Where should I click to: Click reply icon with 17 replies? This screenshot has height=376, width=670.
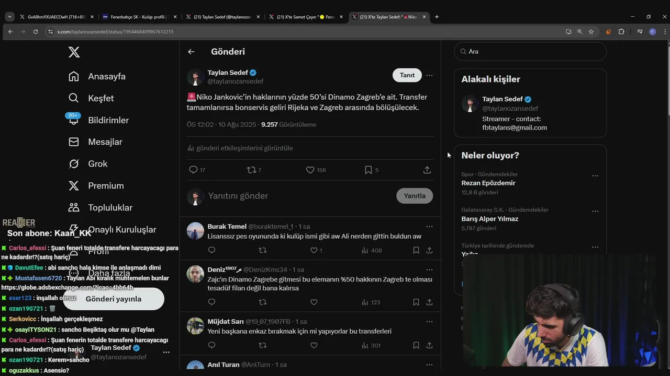tap(193, 170)
